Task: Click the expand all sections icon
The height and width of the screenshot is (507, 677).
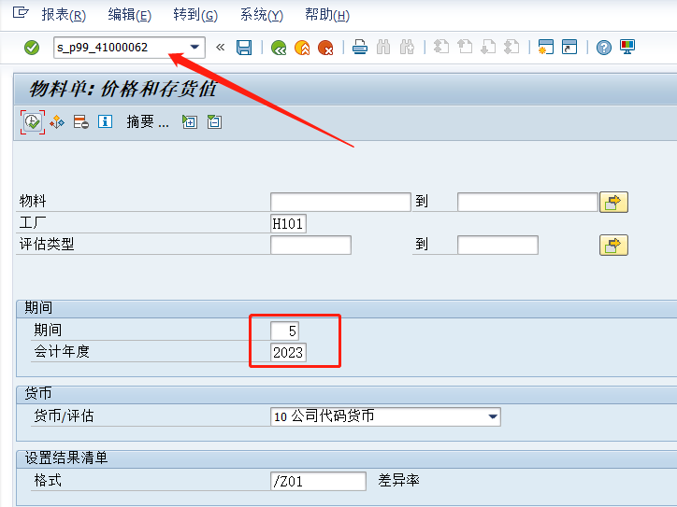Action: click(x=190, y=122)
